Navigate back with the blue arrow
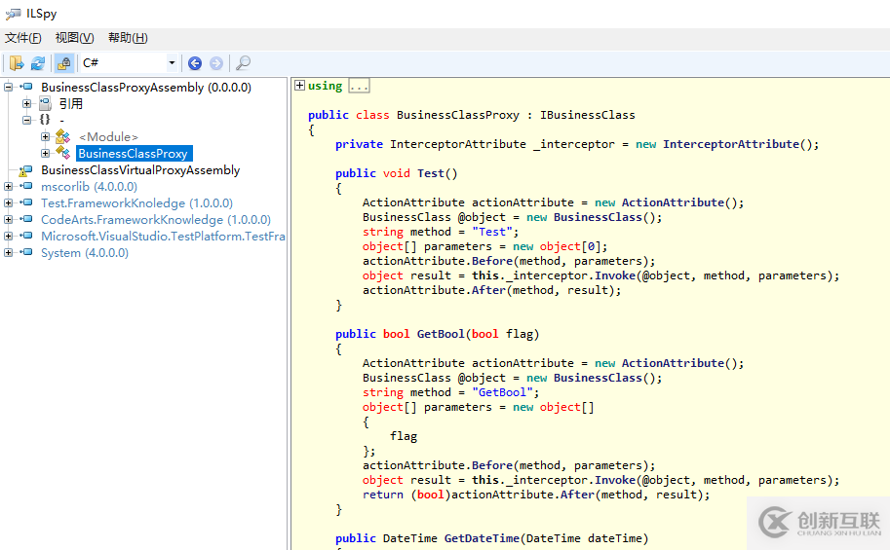This screenshot has width=890, height=550. (x=195, y=63)
